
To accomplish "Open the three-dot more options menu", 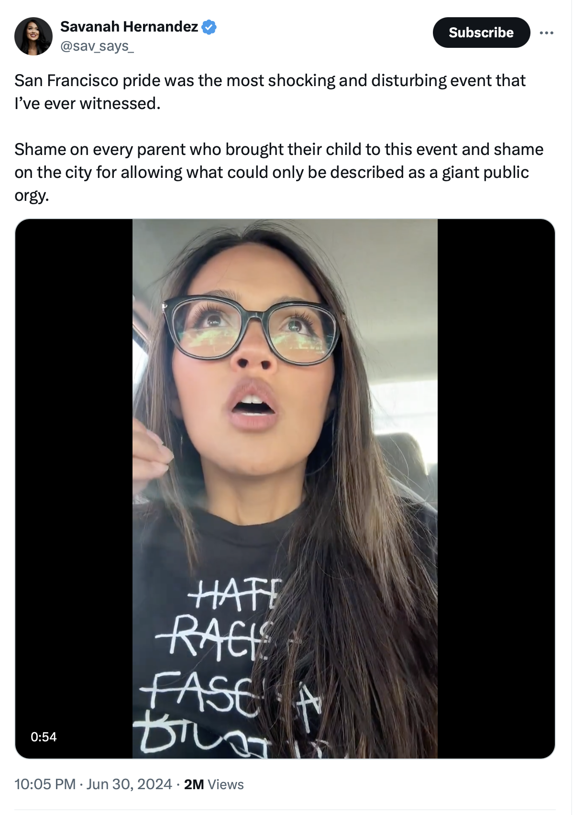I will 546,33.
